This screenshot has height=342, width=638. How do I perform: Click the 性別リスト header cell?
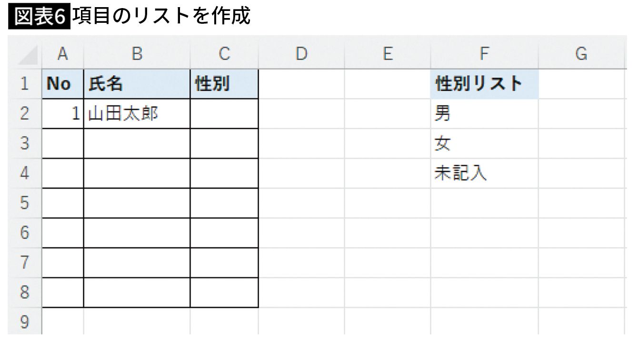(x=484, y=85)
